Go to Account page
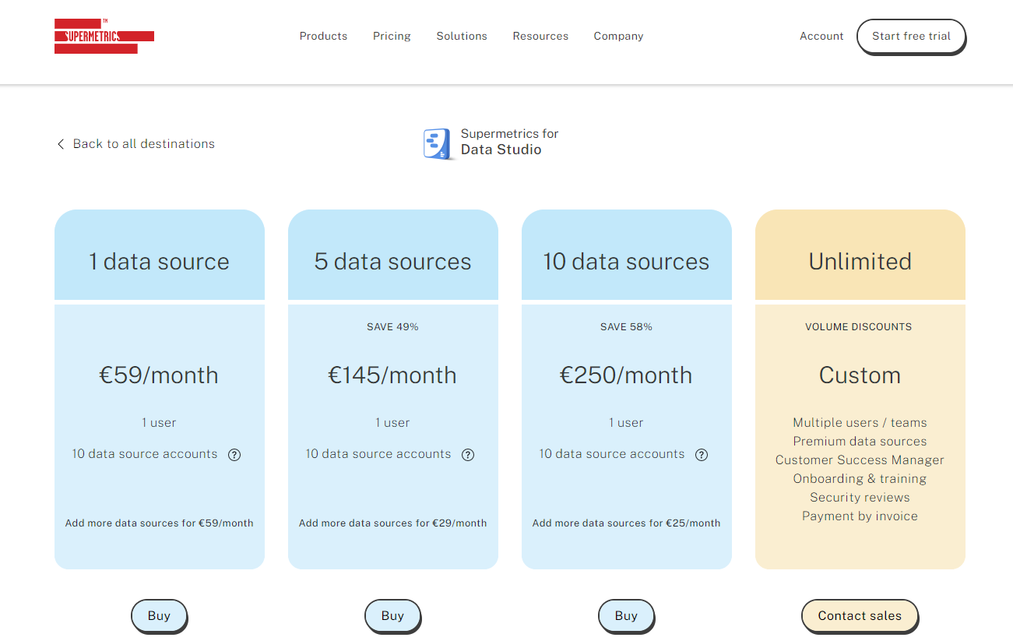Image resolution: width=1013 pixels, height=641 pixels. [821, 36]
